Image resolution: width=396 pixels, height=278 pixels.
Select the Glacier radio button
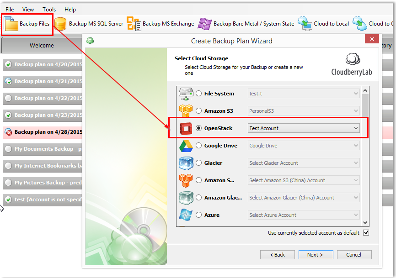199,163
